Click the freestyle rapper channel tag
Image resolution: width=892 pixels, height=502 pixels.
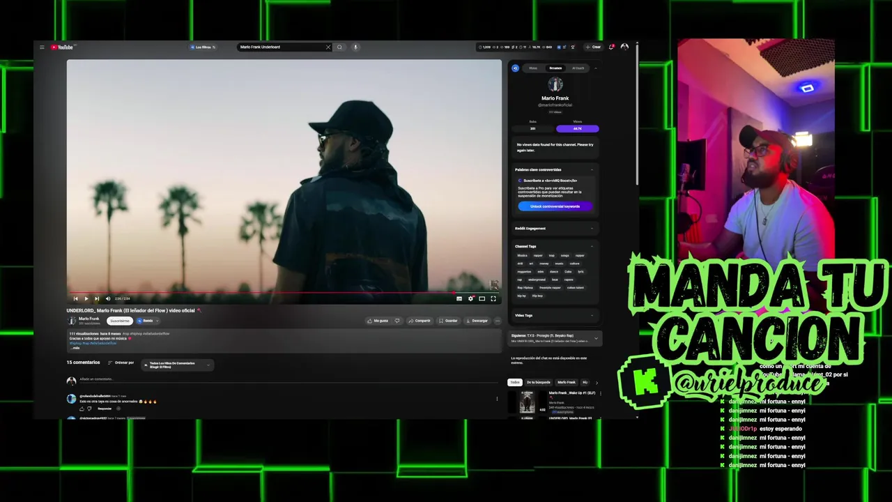coord(550,287)
